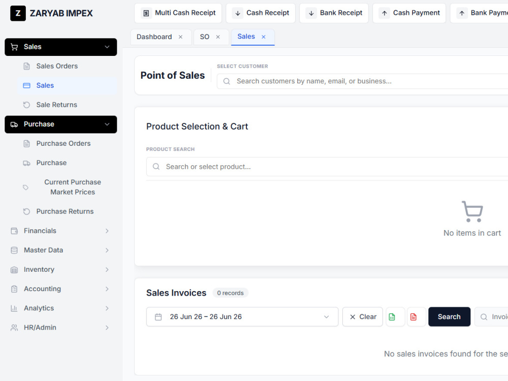Click the Accounting clipboard icon
The height and width of the screenshot is (381, 508).
pos(14,289)
